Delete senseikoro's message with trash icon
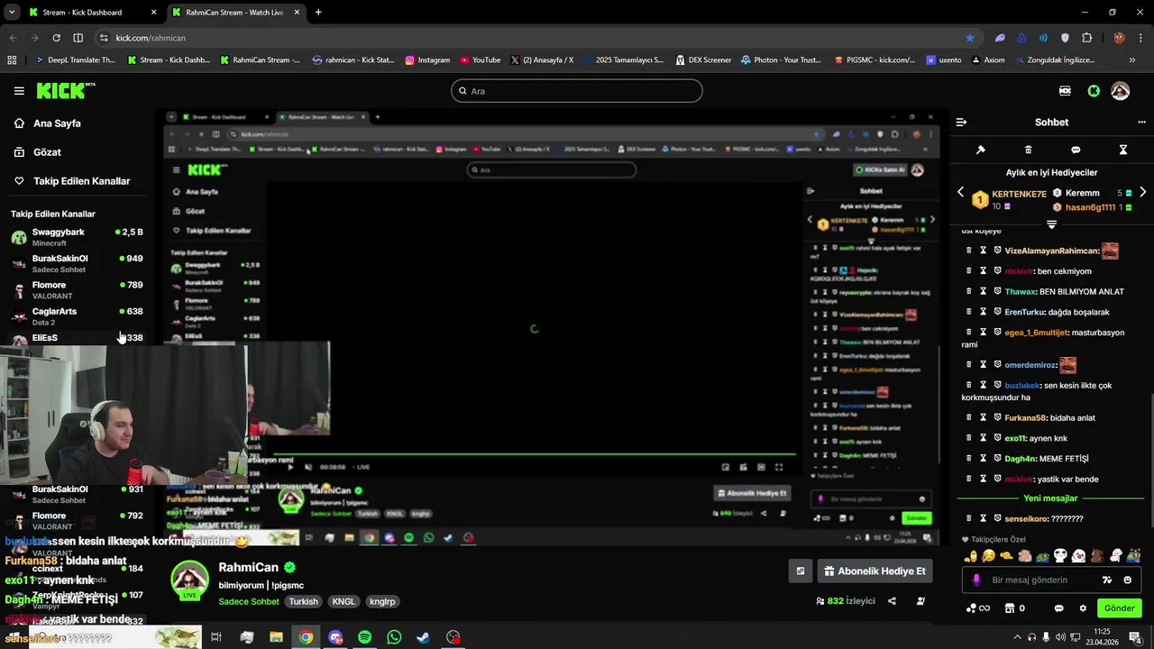 (969, 518)
